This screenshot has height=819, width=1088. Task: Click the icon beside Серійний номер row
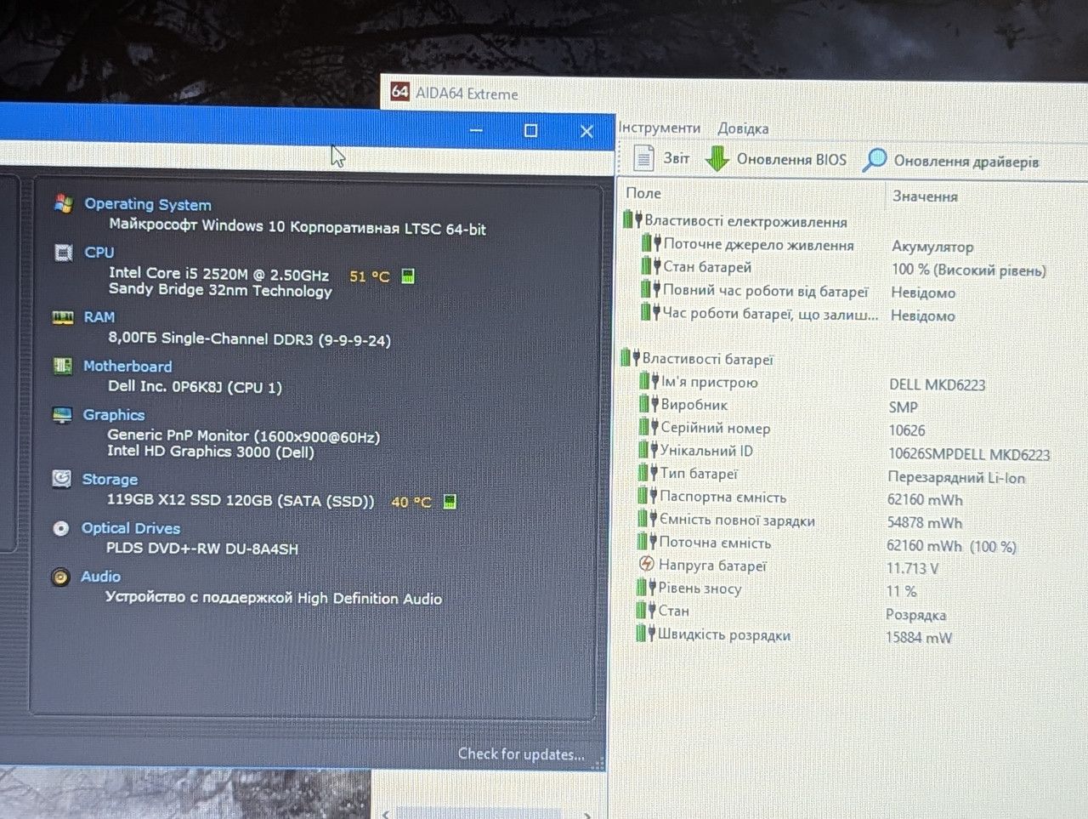[x=649, y=427]
